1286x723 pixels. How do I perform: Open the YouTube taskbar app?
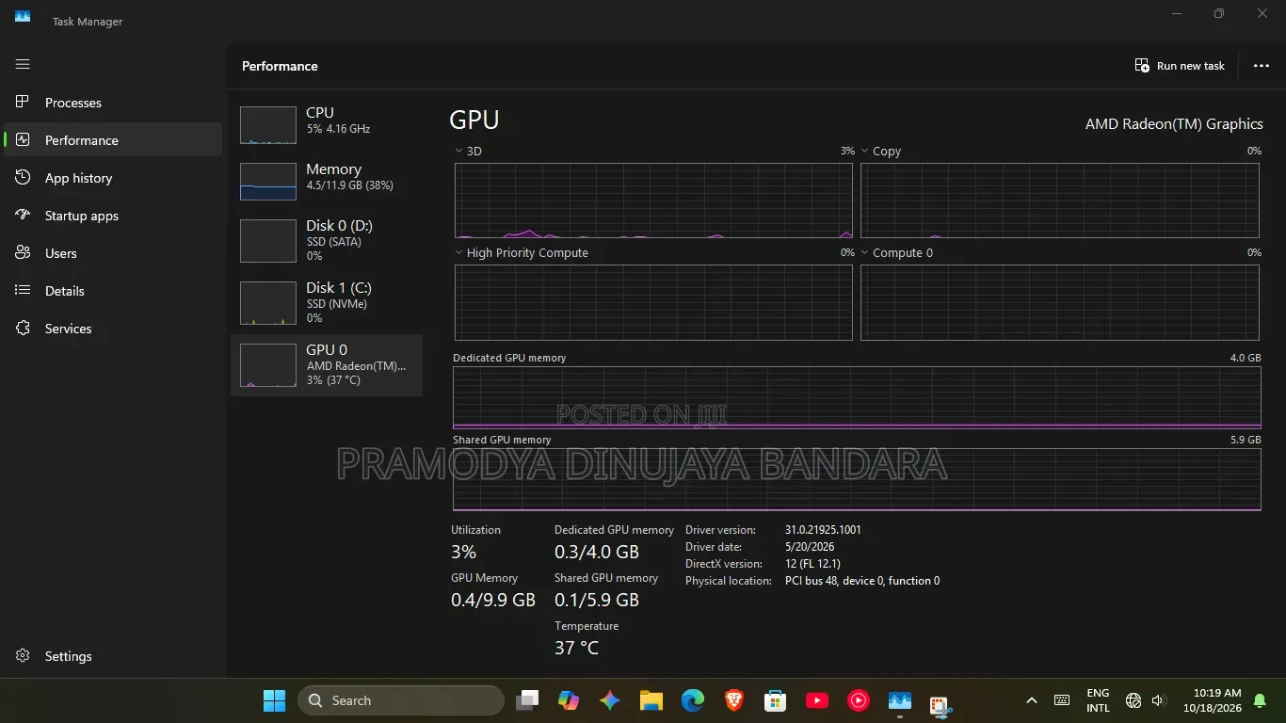click(x=817, y=700)
